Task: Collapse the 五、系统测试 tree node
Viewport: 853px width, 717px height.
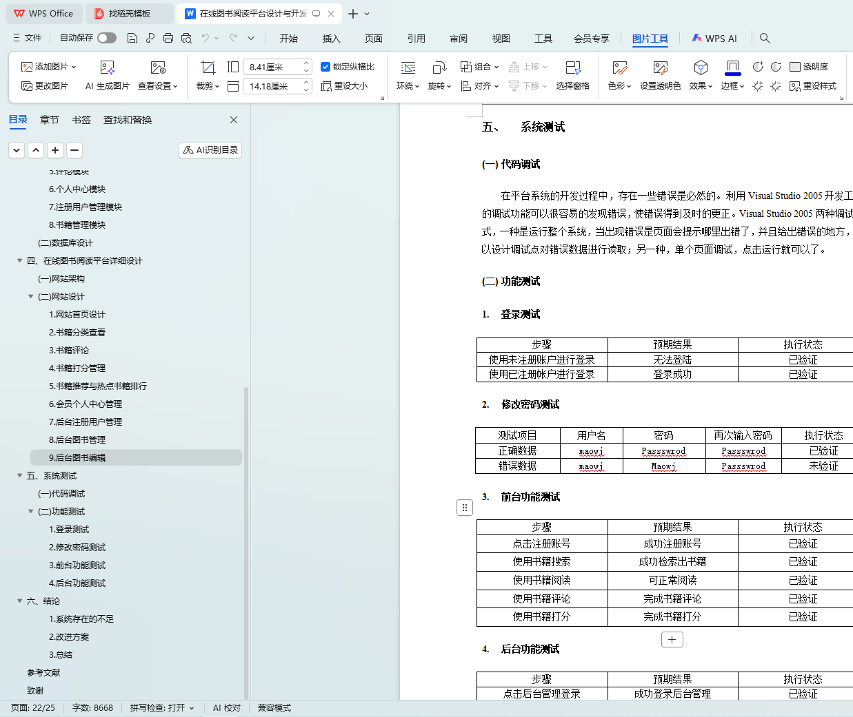Action: point(20,475)
